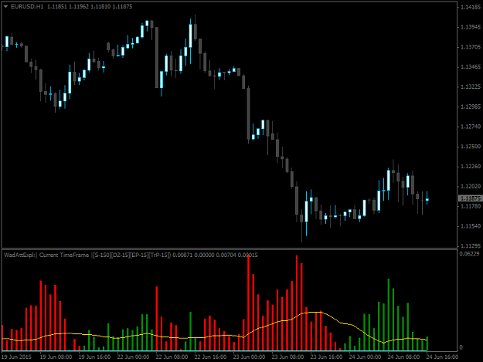Select the tallest green histogram bar
Screen dimensions: 483x362
tap(389, 315)
